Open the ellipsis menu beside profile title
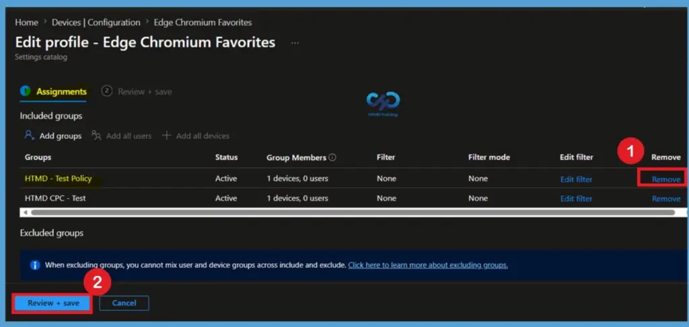The height and width of the screenshot is (327, 689). pyautogui.click(x=295, y=43)
